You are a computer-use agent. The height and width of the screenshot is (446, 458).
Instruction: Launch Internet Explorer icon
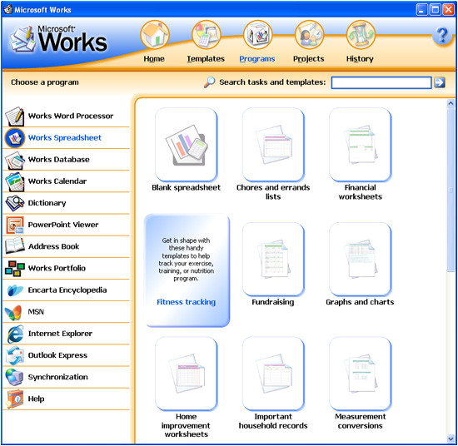coord(15,334)
